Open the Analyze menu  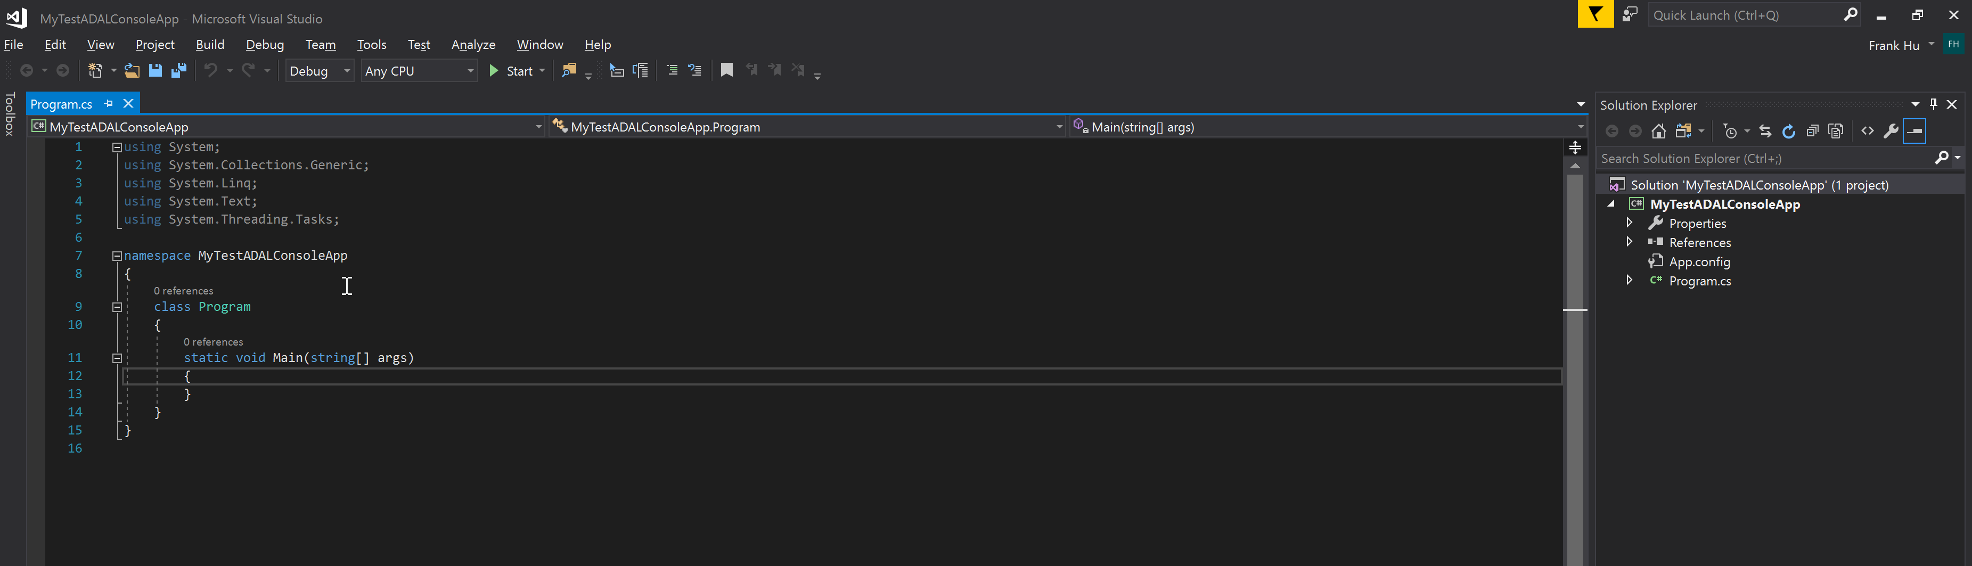[473, 44]
